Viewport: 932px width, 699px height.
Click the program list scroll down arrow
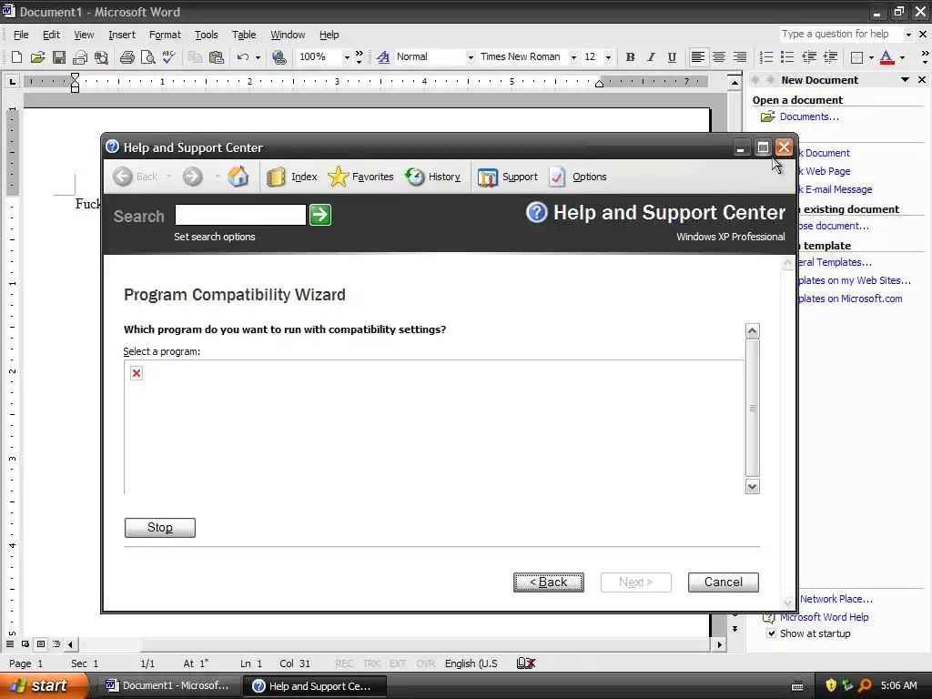[x=753, y=487]
